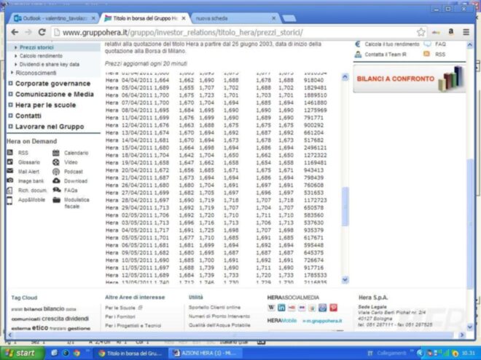
Task: Switch to the Outlook browser tab
Action: tap(52, 16)
